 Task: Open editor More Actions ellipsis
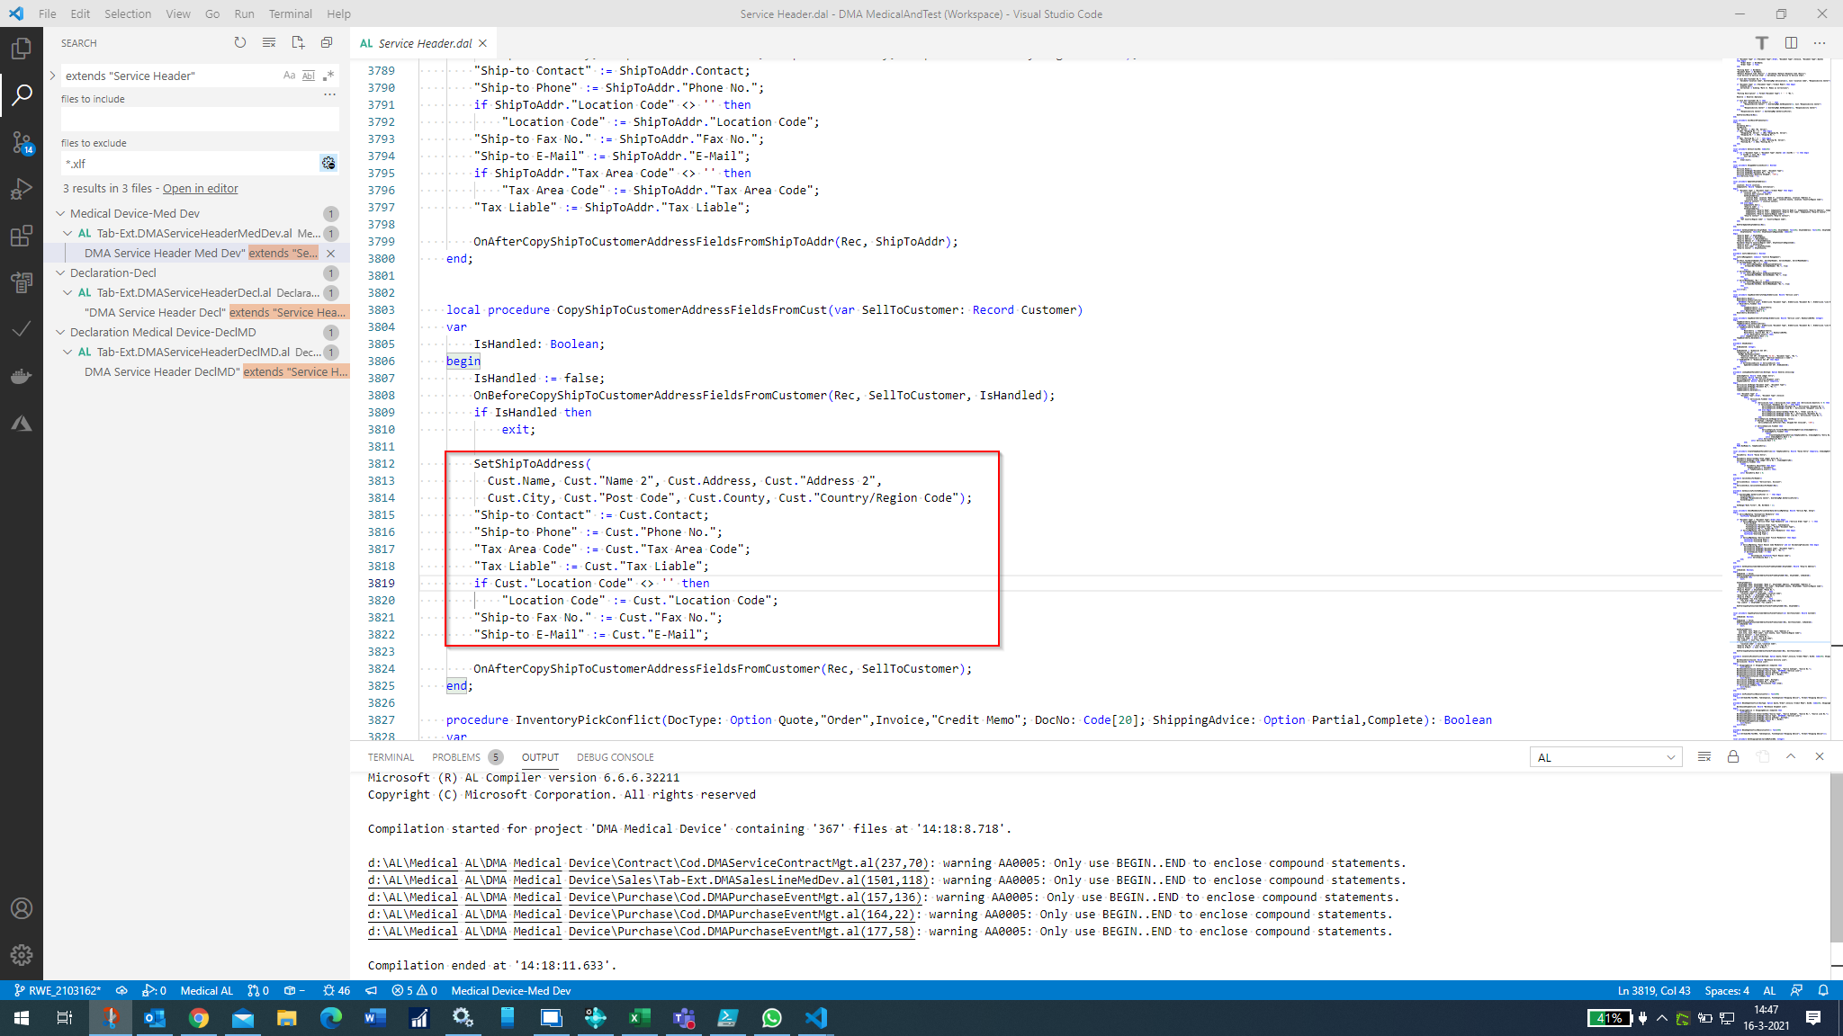(1820, 42)
